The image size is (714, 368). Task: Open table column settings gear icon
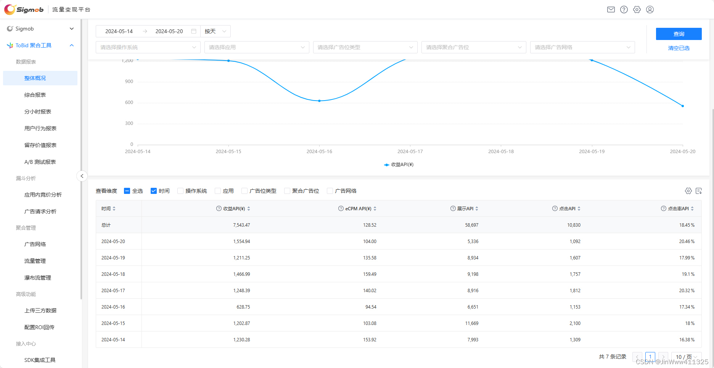(688, 191)
